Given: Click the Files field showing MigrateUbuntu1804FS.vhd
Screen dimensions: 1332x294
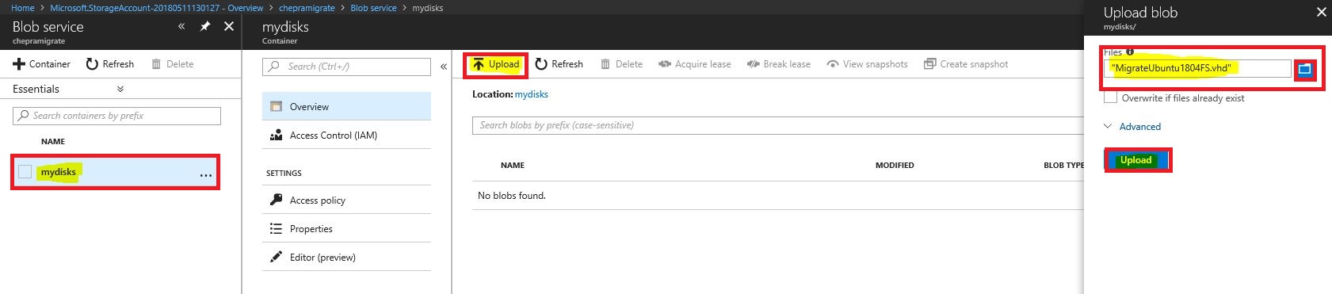Looking at the screenshot, I should tap(1197, 68).
